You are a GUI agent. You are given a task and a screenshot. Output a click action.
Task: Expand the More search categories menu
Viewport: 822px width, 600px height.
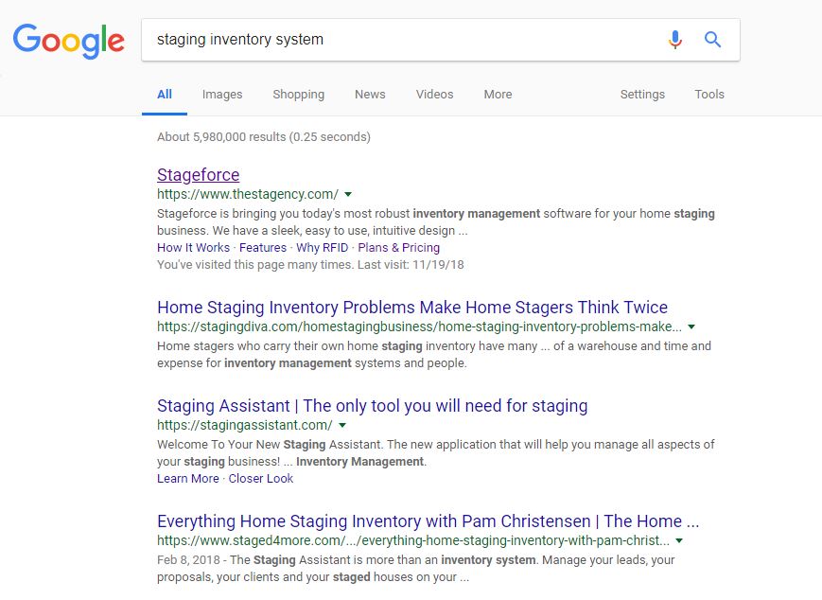[x=498, y=95]
